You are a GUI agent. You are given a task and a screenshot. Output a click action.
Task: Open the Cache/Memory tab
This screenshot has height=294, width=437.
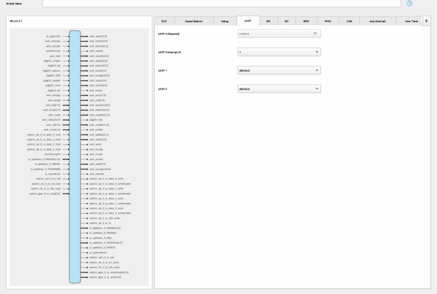(194, 21)
